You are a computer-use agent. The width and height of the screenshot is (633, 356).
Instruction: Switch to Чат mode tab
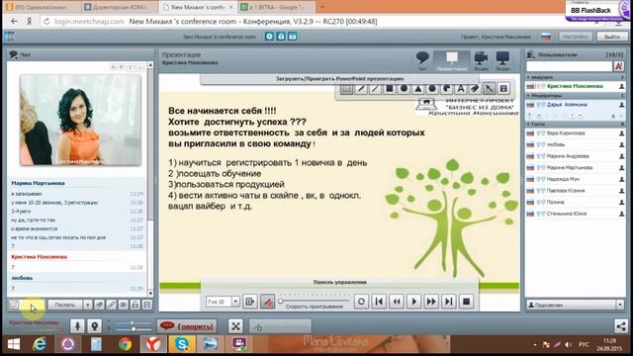(422, 60)
